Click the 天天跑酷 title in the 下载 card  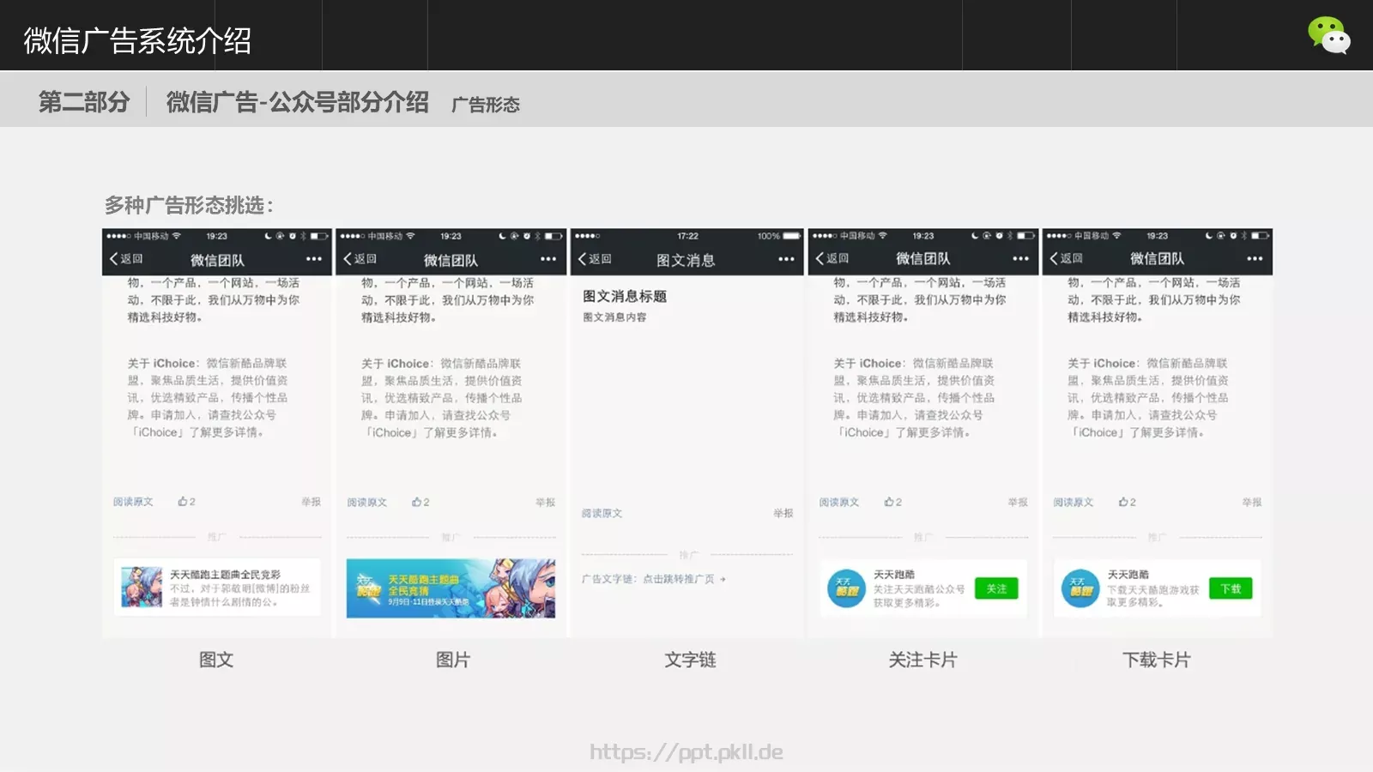[x=1128, y=575]
